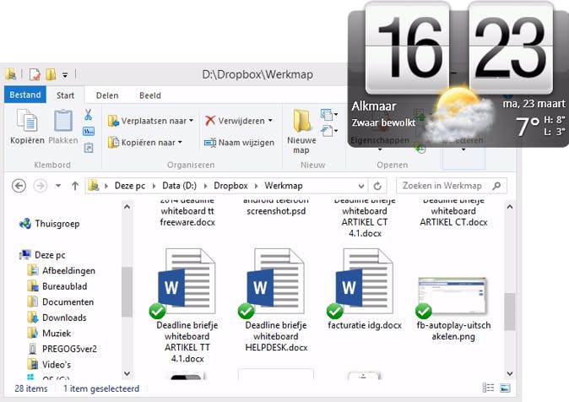This screenshot has height=402, width=569.
Task: Expand the address bar history dropdown
Action: (361, 186)
